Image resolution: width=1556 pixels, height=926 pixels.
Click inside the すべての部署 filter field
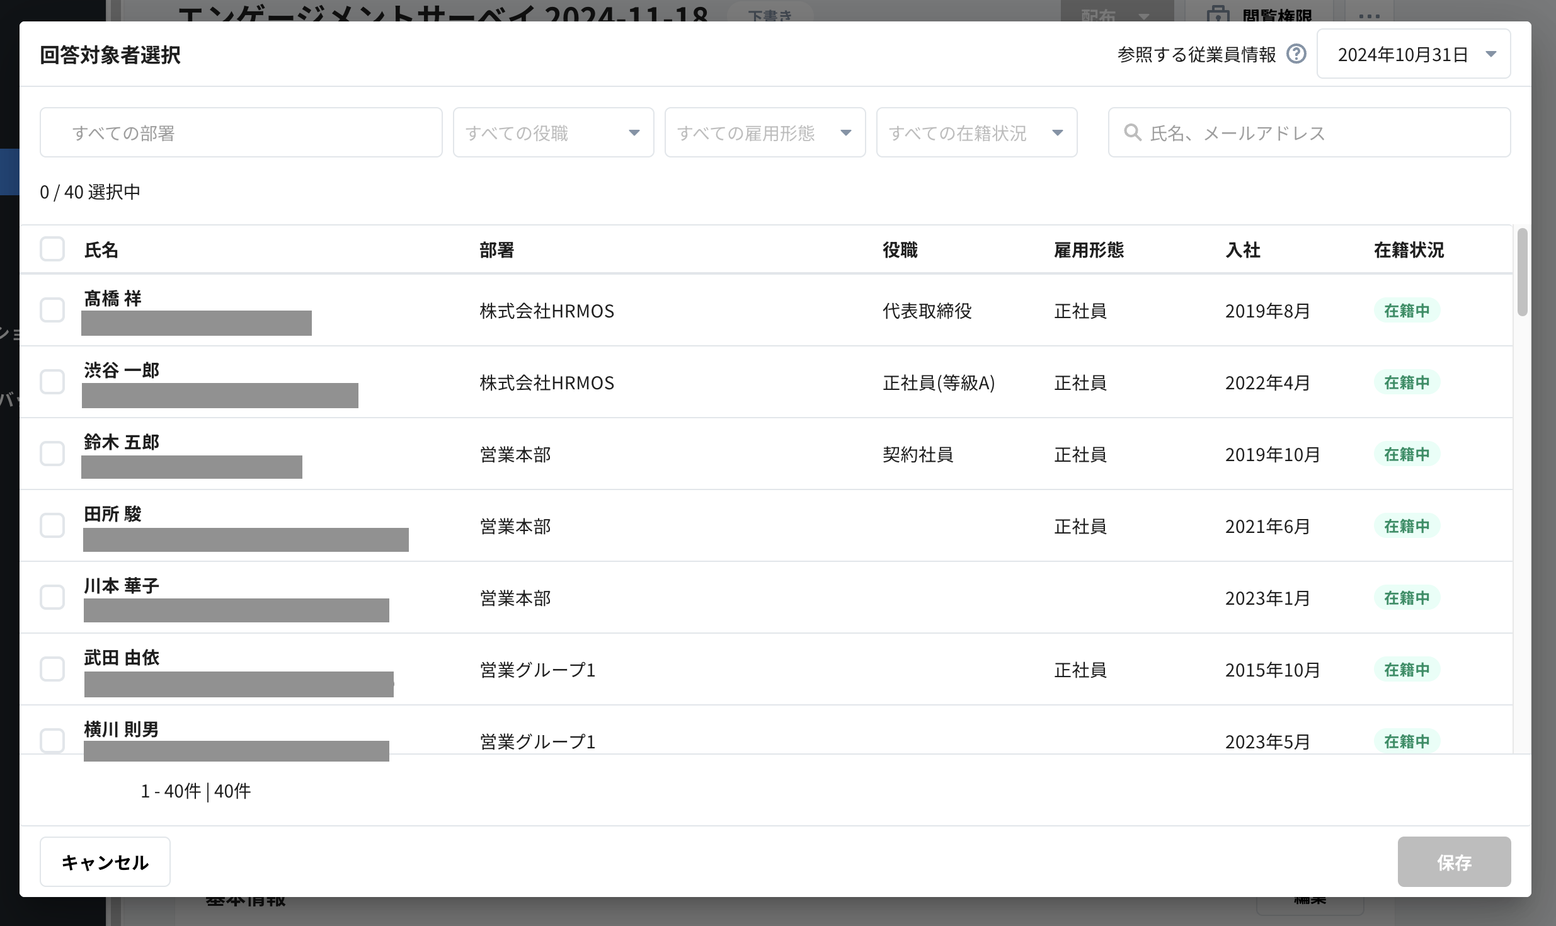coord(240,132)
